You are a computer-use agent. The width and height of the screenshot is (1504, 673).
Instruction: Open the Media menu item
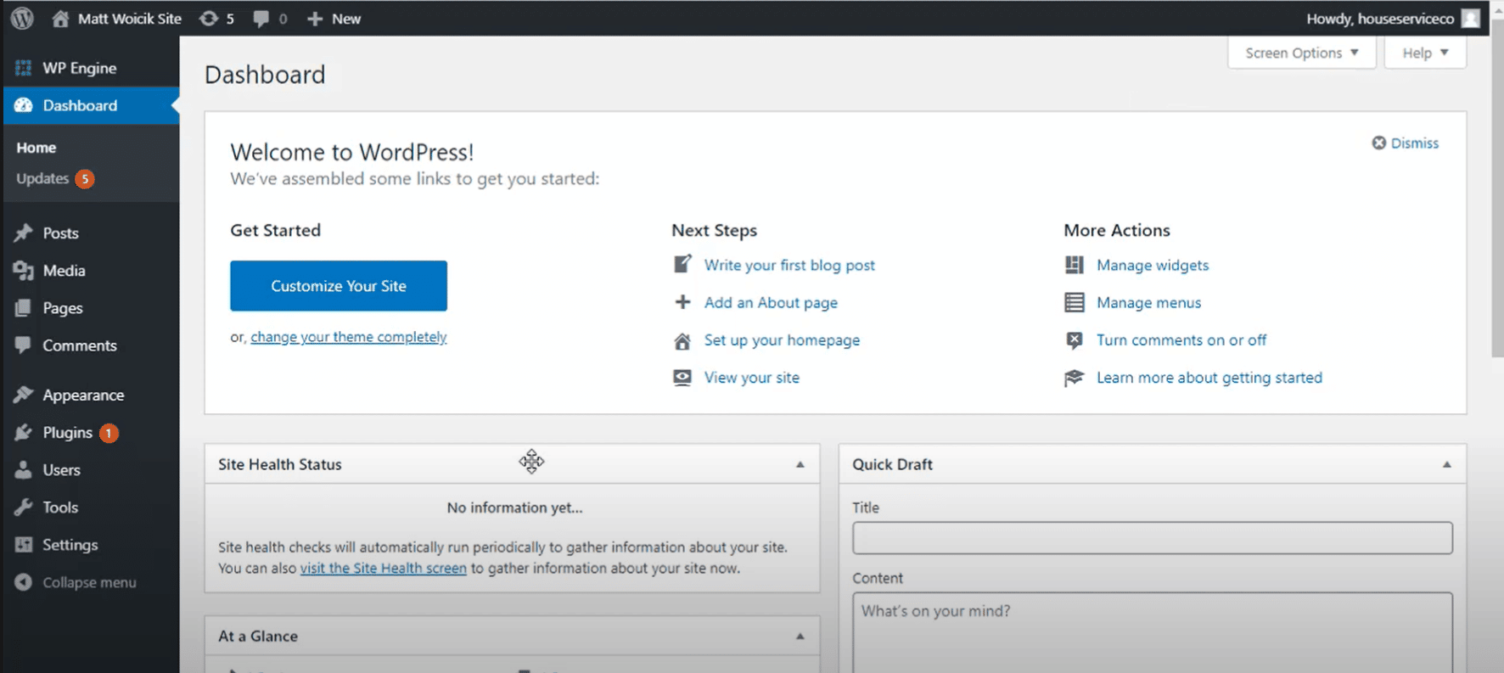click(64, 270)
